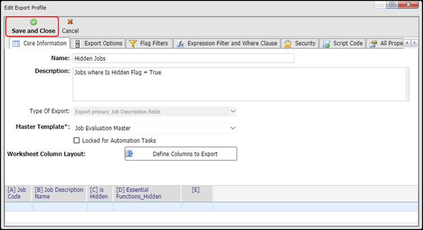Viewport: 423px width, 230px height.
Task: Click Define Columns to Export button
Action: click(180, 154)
